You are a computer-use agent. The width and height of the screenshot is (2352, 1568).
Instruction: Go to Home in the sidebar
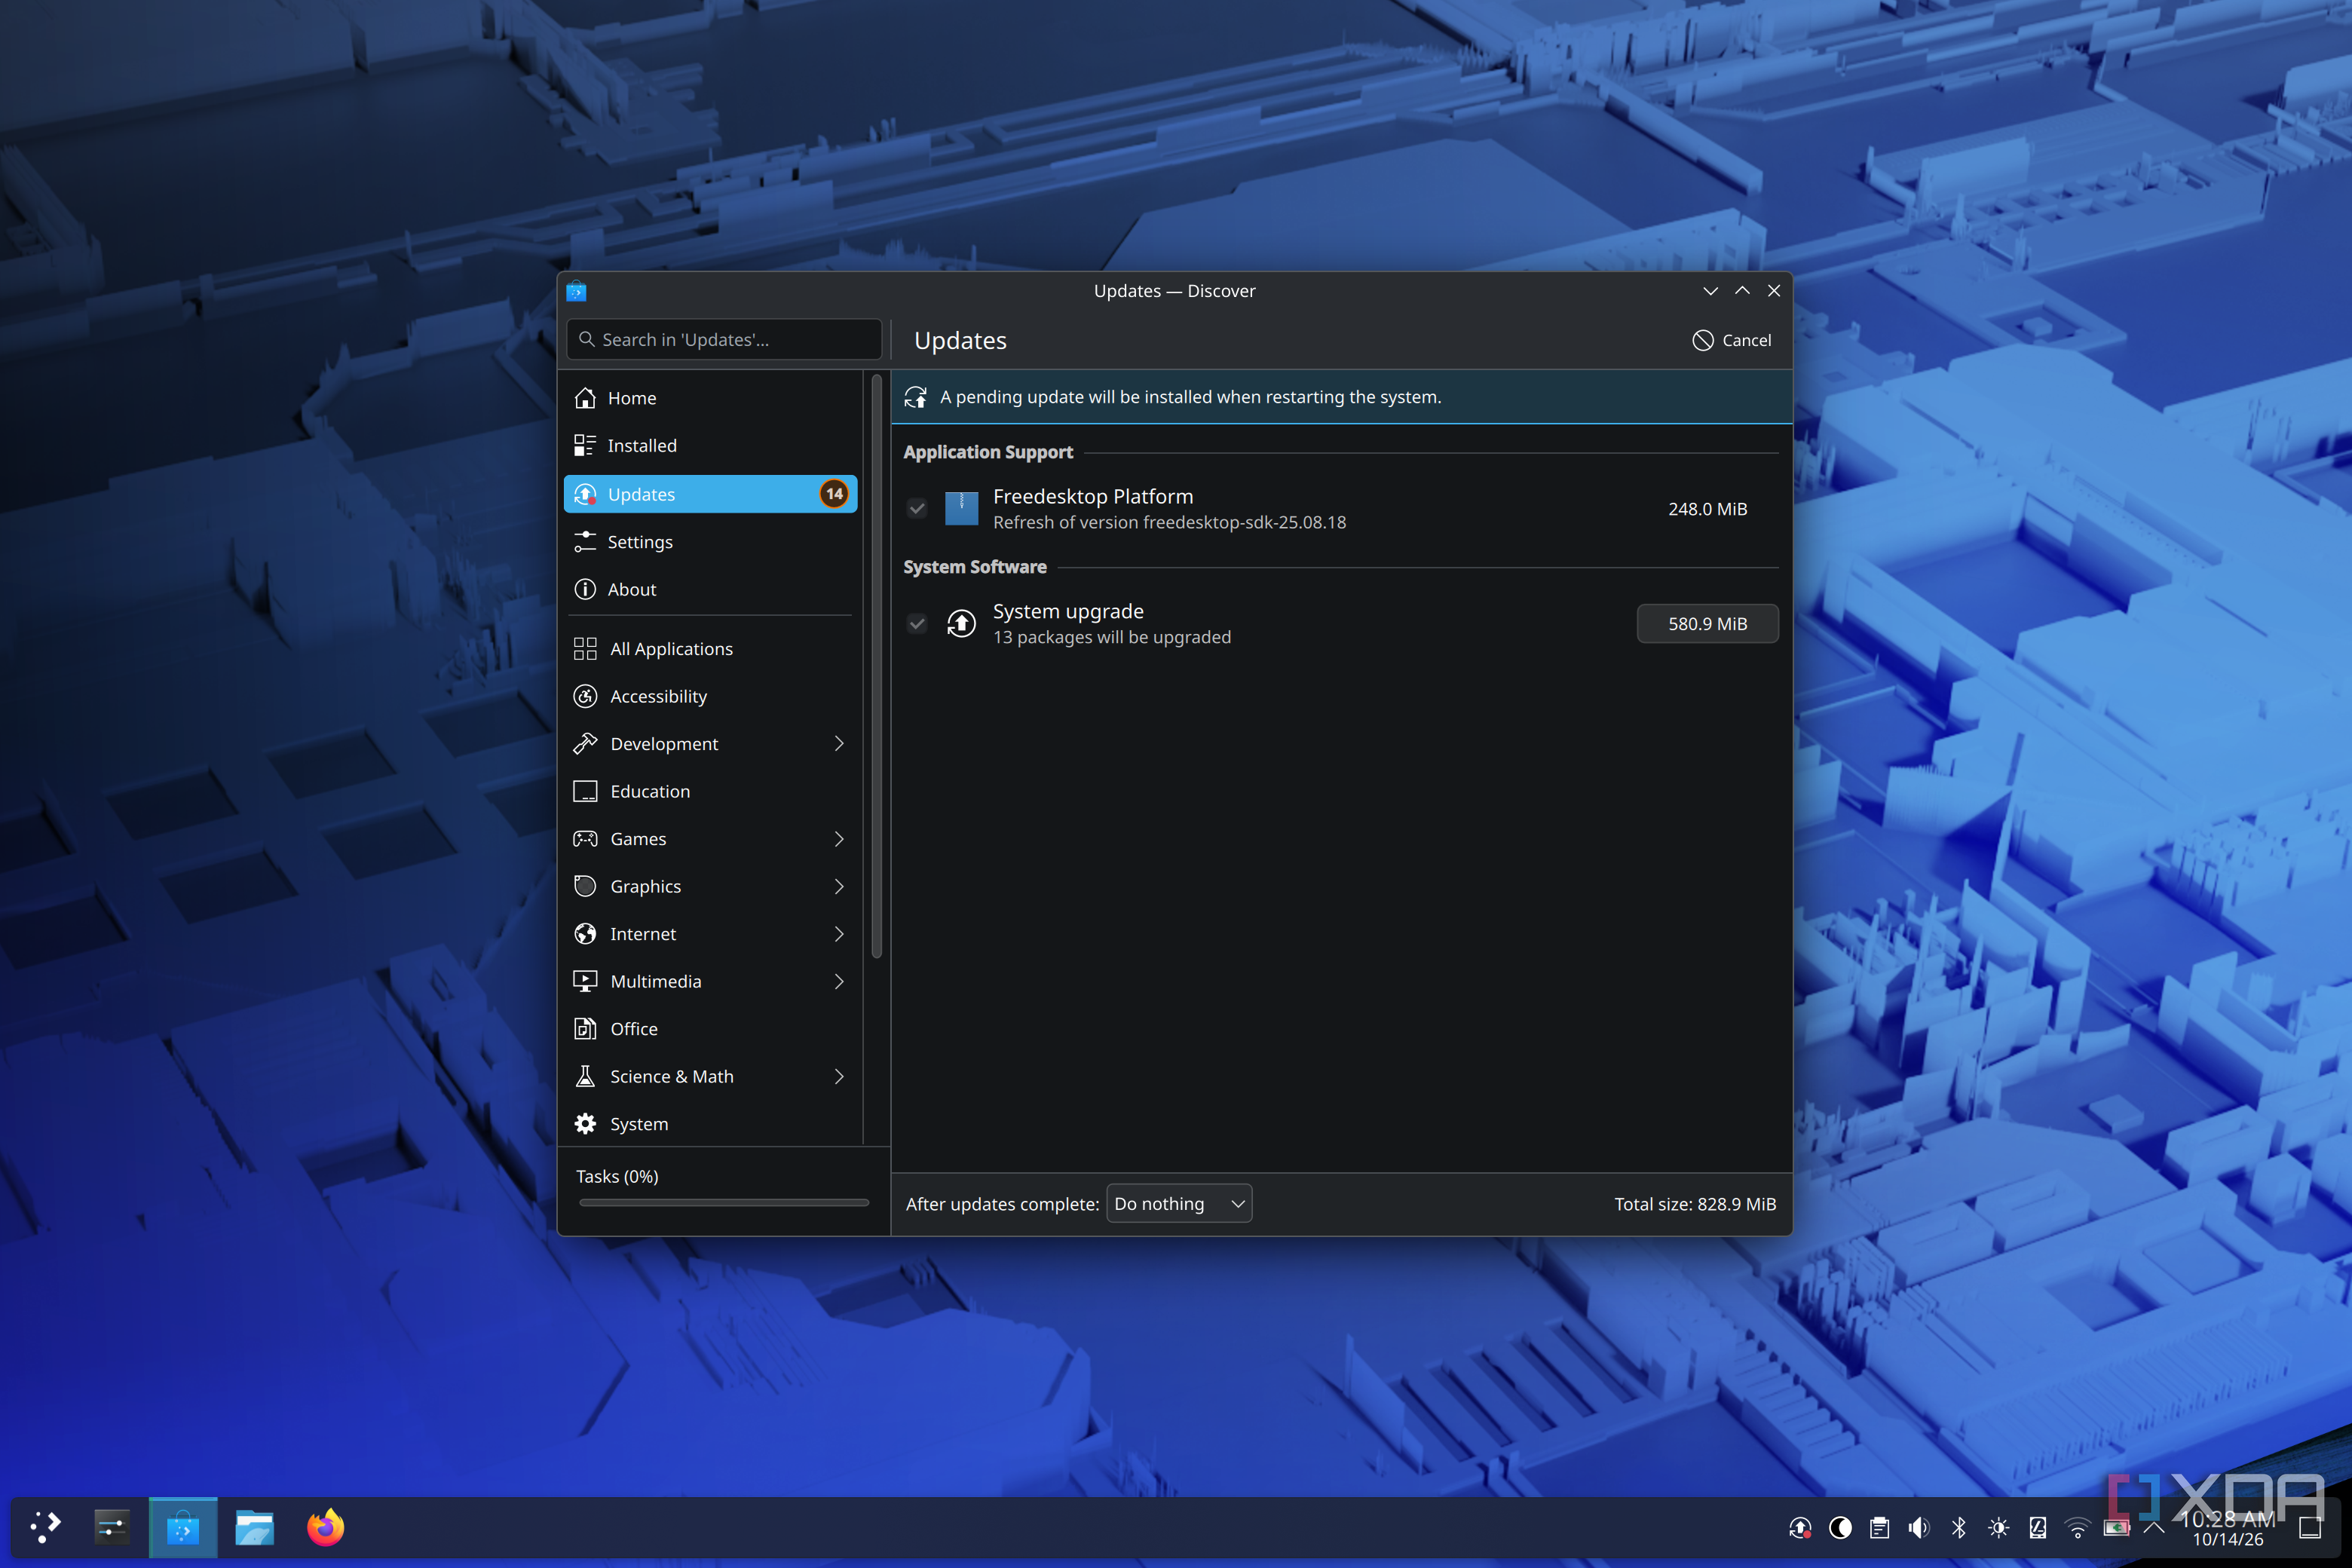(711, 398)
